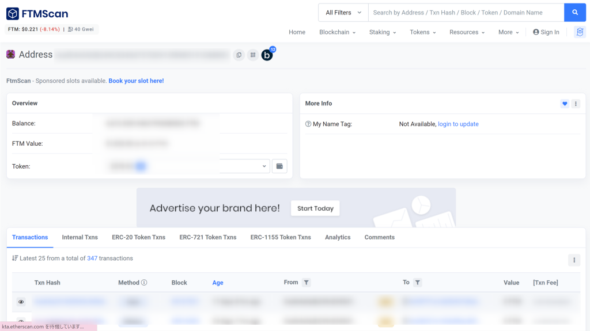Expand the Resources menu
Screen dimensions: 590x331
467,32
